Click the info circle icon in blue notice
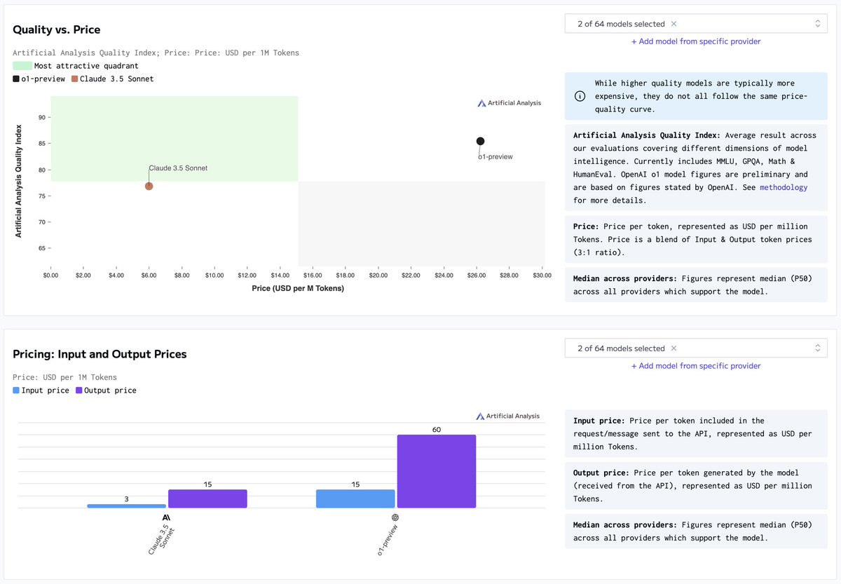The image size is (841, 584). tap(580, 96)
